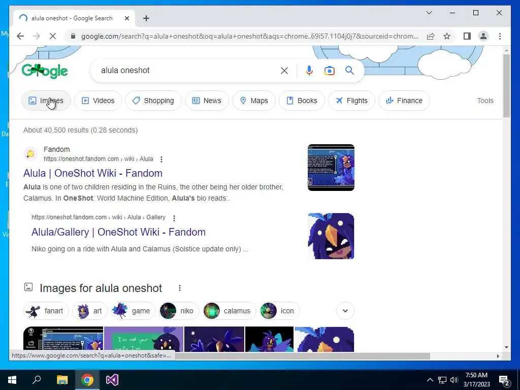Start voice search with microphone

[309, 70]
